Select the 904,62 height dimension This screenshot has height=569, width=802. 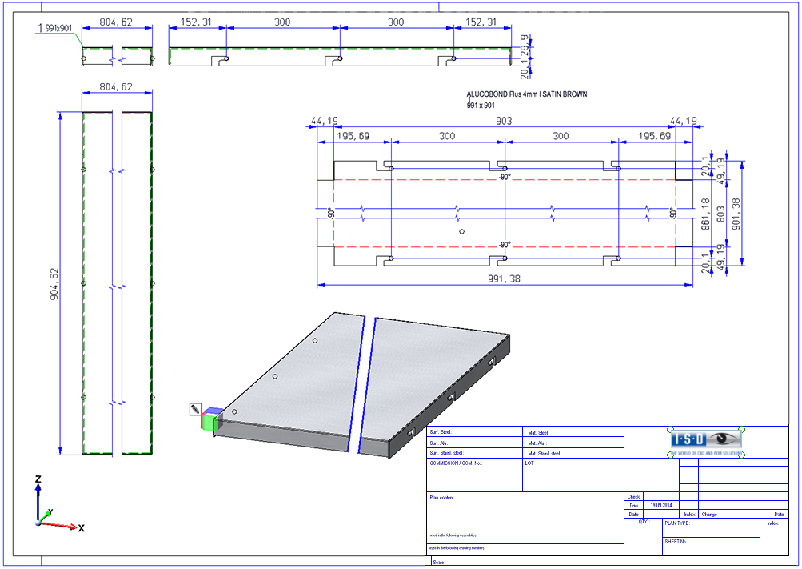(x=54, y=284)
